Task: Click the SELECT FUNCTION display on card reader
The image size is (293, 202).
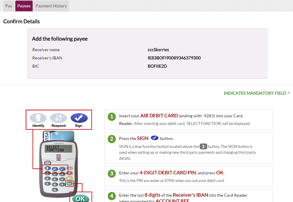Action: click(58, 149)
